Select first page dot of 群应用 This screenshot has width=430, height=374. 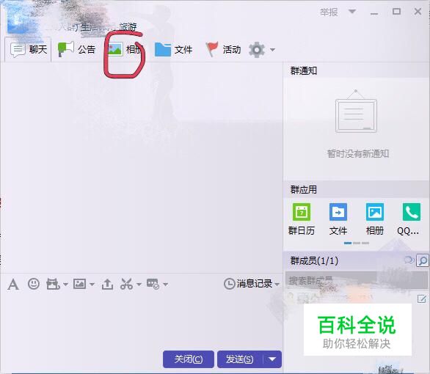click(x=348, y=243)
